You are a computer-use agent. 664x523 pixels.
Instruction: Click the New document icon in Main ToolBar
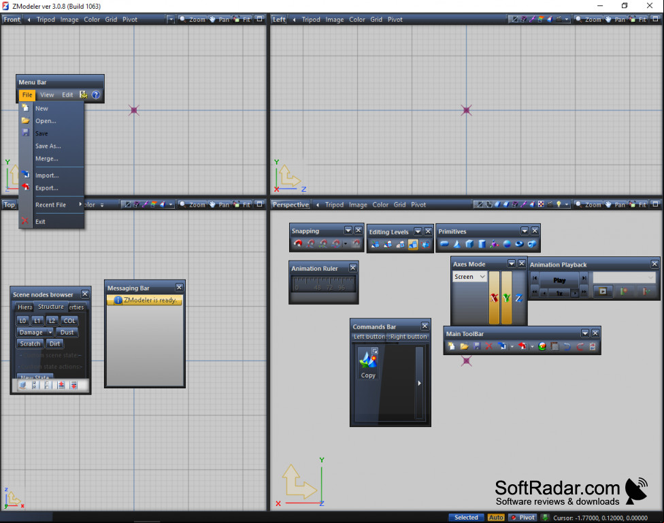point(452,346)
